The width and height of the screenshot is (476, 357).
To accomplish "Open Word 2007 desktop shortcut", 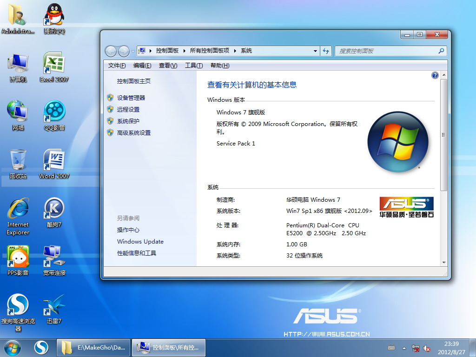I will [x=54, y=161].
